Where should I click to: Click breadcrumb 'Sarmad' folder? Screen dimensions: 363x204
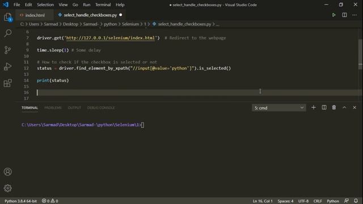[x=51, y=24]
